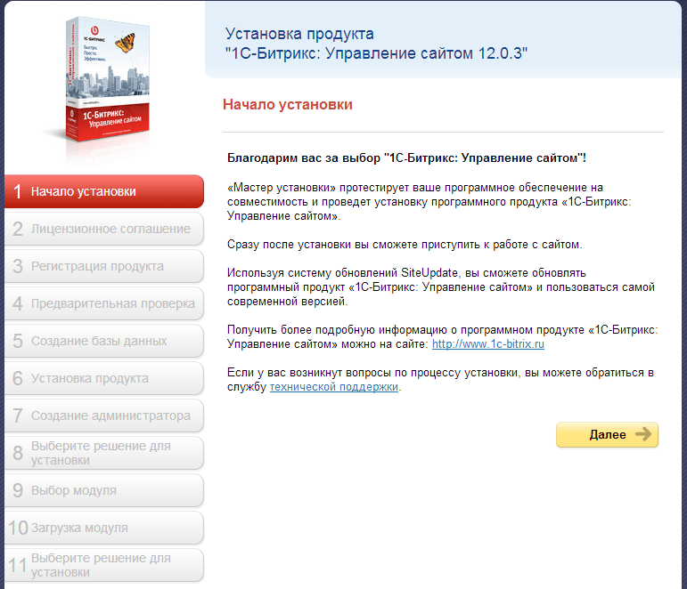The width and height of the screenshot is (687, 589).
Task: Open the технической поддержки link
Action: click(x=334, y=387)
